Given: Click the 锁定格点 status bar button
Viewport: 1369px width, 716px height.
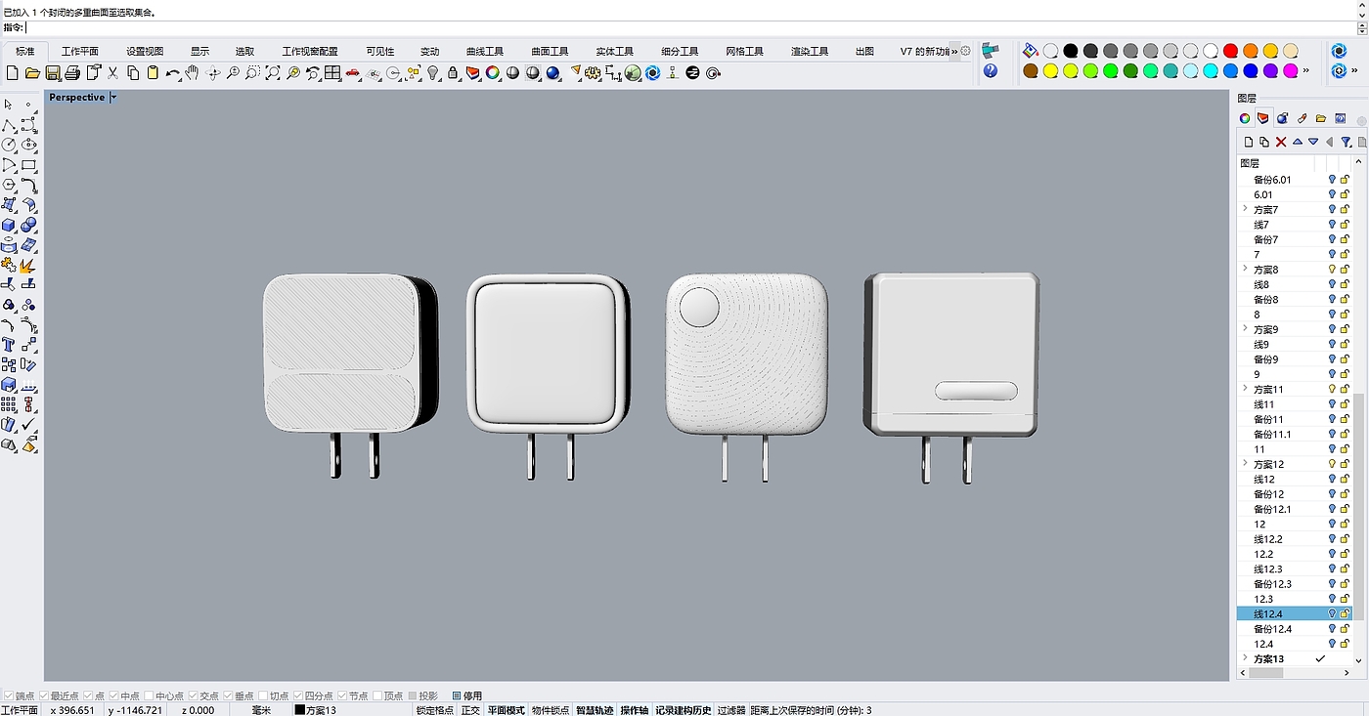Looking at the screenshot, I should click(x=434, y=710).
